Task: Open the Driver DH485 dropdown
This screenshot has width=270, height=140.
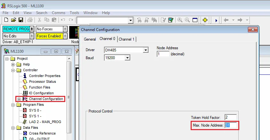Action: [x=146, y=50]
